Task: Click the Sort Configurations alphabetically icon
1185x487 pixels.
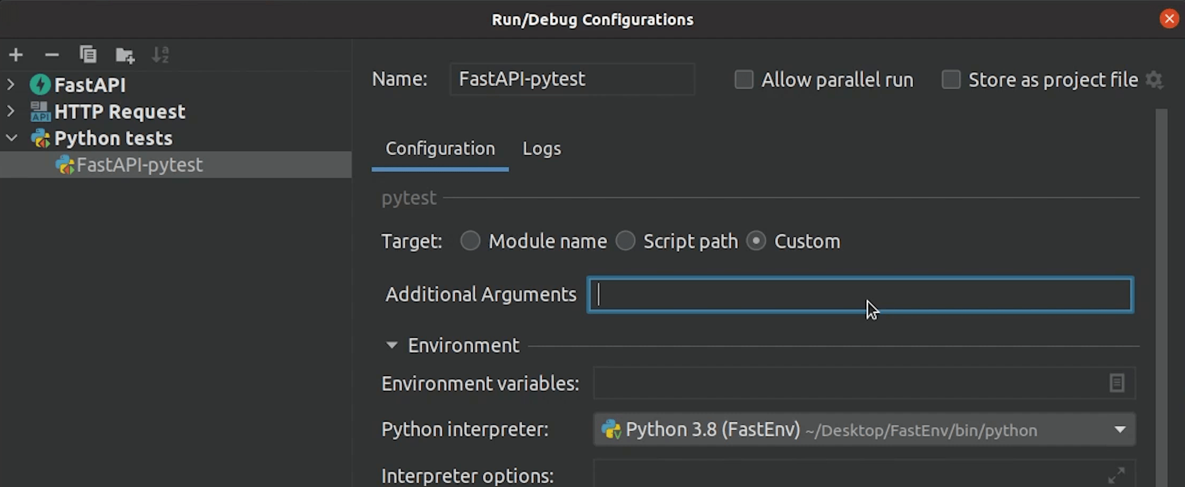Action: 160,55
